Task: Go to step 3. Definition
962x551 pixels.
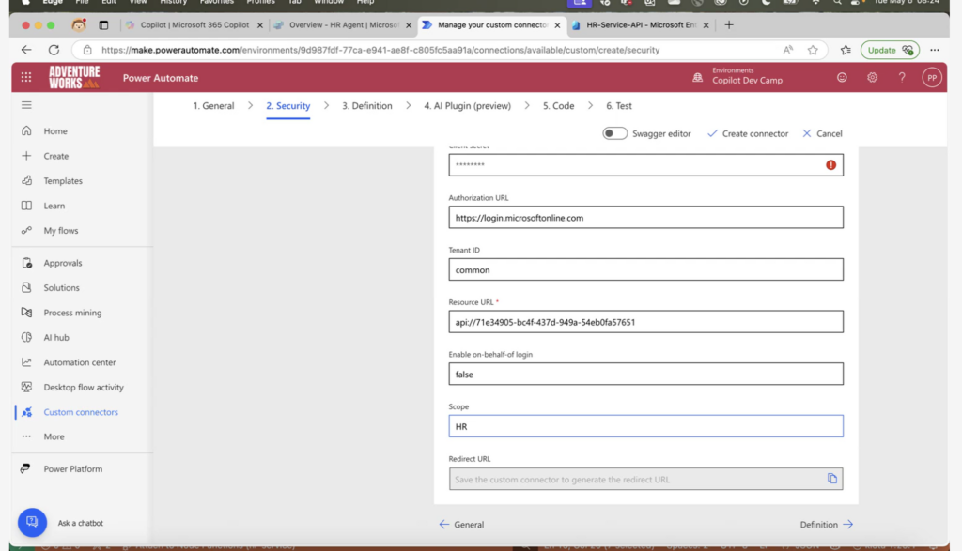Action: pos(367,105)
